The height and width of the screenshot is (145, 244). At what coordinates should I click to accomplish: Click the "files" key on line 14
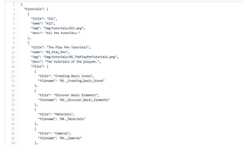point(37,66)
